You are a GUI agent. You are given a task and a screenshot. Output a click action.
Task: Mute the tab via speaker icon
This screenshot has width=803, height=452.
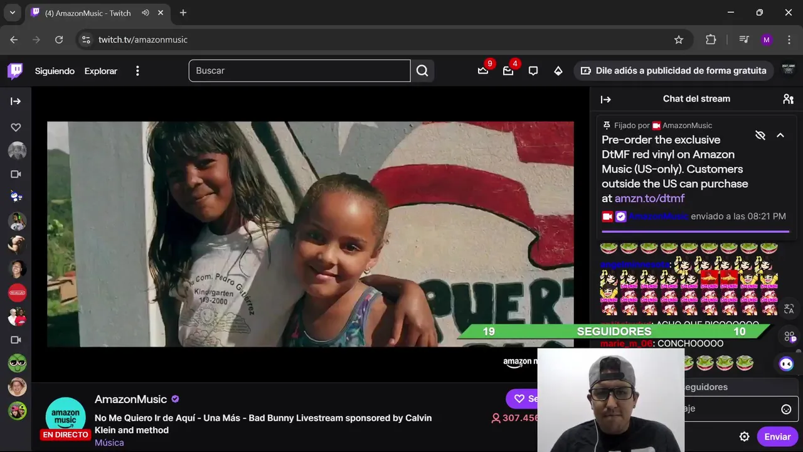tap(146, 13)
